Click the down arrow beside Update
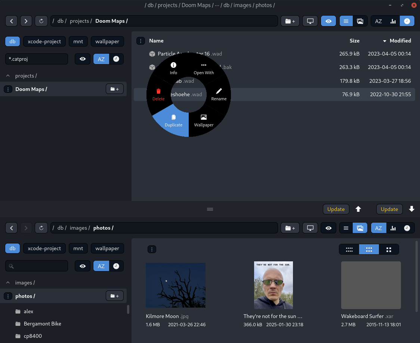The height and width of the screenshot is (343, 420). tap(412, 209)
